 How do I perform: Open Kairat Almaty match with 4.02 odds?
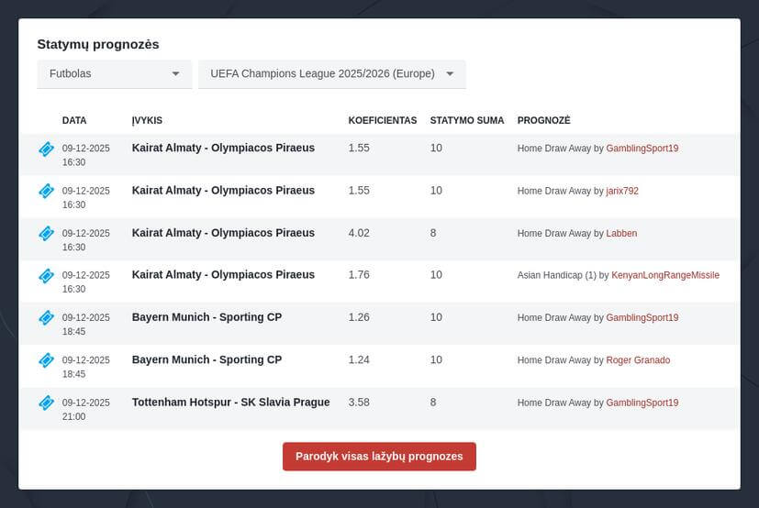[223, 233]
